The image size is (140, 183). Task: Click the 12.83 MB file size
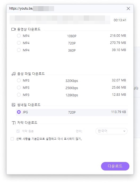coord(119,94)
